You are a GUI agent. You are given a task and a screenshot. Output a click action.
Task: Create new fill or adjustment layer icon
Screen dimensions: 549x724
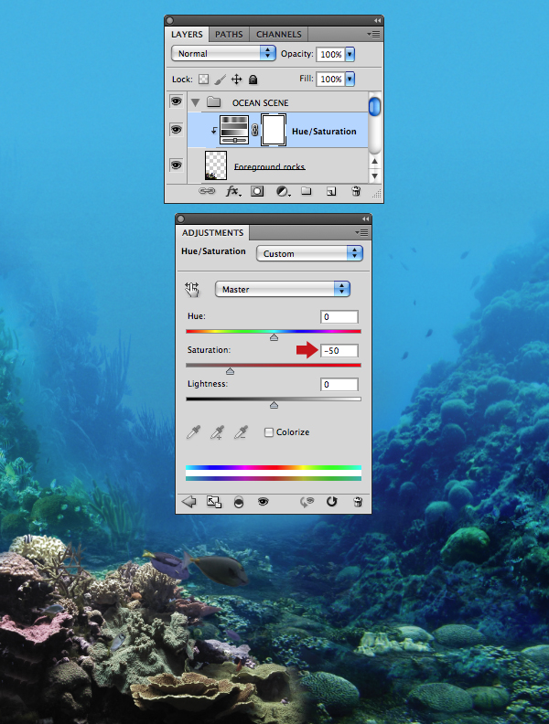pyautogui.click(x=283, y=191)
